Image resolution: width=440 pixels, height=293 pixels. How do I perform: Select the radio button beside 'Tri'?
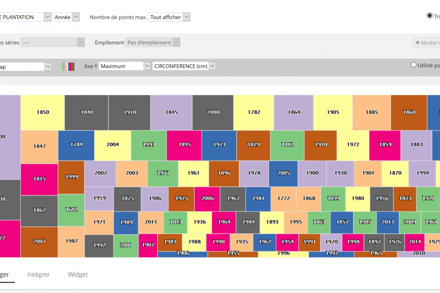pyautogui.click(x=430, y=16)
